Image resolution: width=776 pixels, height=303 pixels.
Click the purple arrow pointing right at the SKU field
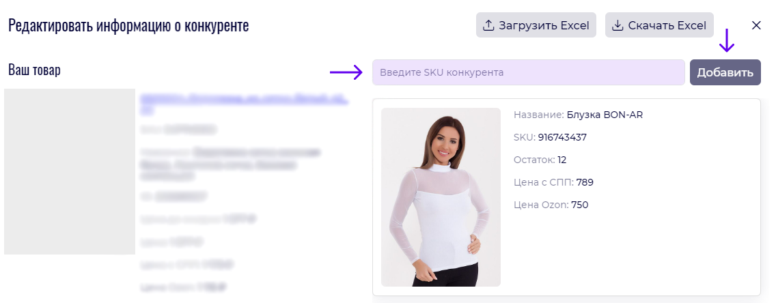346,72
